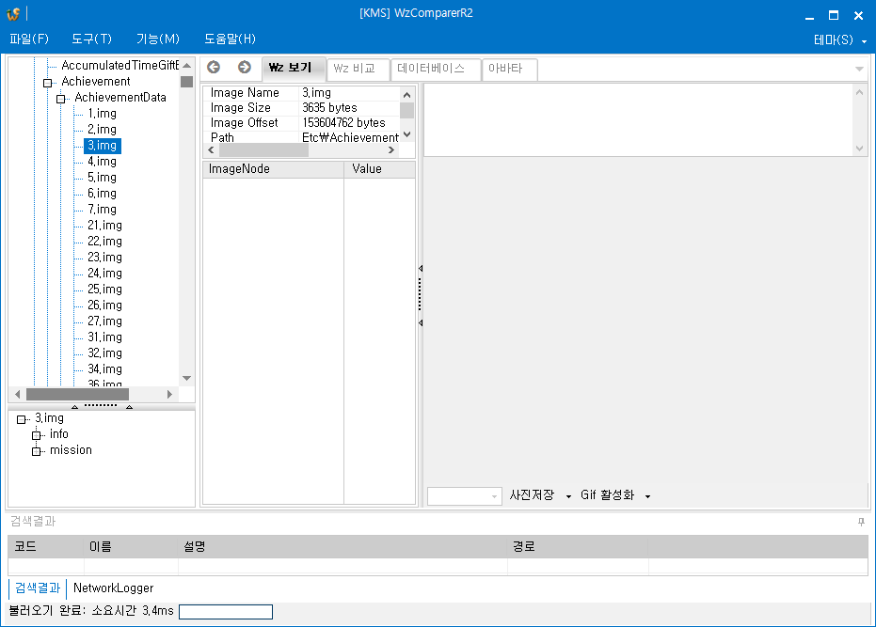
Task: Select 21.img in the file tree
Action: pos(104,225)
